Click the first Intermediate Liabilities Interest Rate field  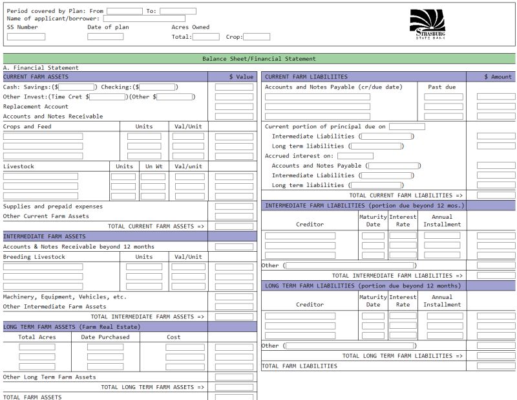tap(403, 236)
